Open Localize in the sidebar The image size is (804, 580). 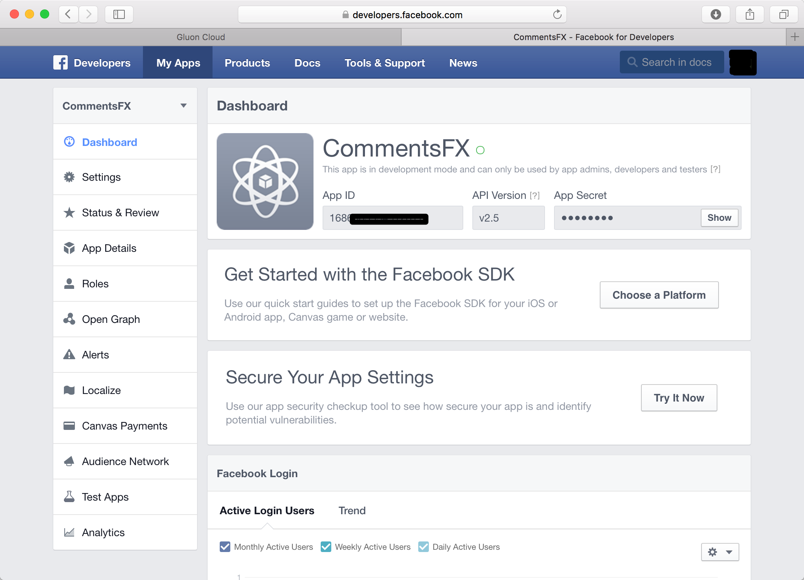coord(125,390)
